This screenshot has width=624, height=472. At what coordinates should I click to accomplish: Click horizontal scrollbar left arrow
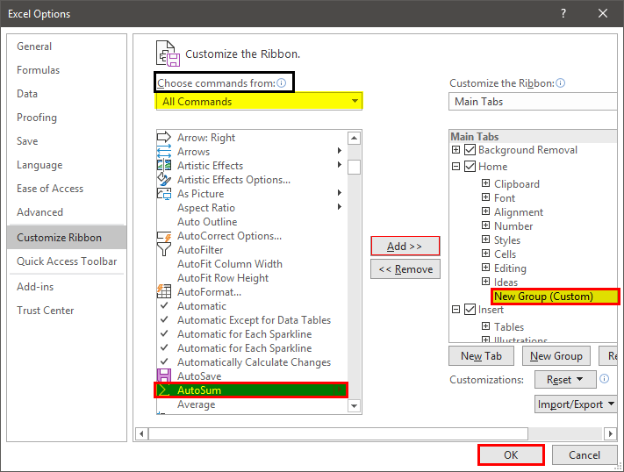(x=141, y=433)
